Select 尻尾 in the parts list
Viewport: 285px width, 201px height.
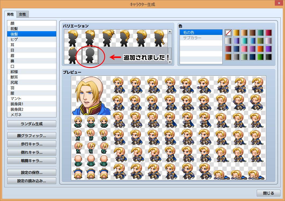(32, 82)
